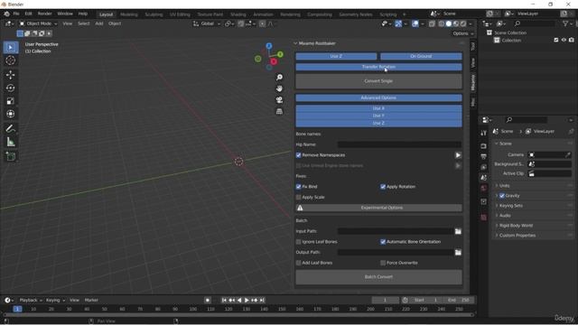Toggle the On Ground button
Screen dimensions: 578x325
point(421,56)
